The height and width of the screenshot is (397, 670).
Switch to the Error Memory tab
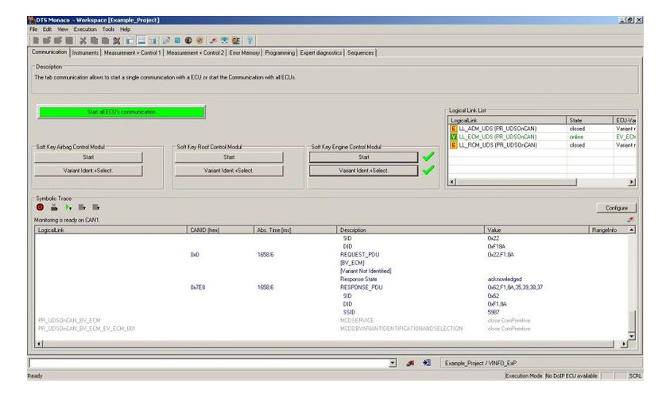[244, 52]
